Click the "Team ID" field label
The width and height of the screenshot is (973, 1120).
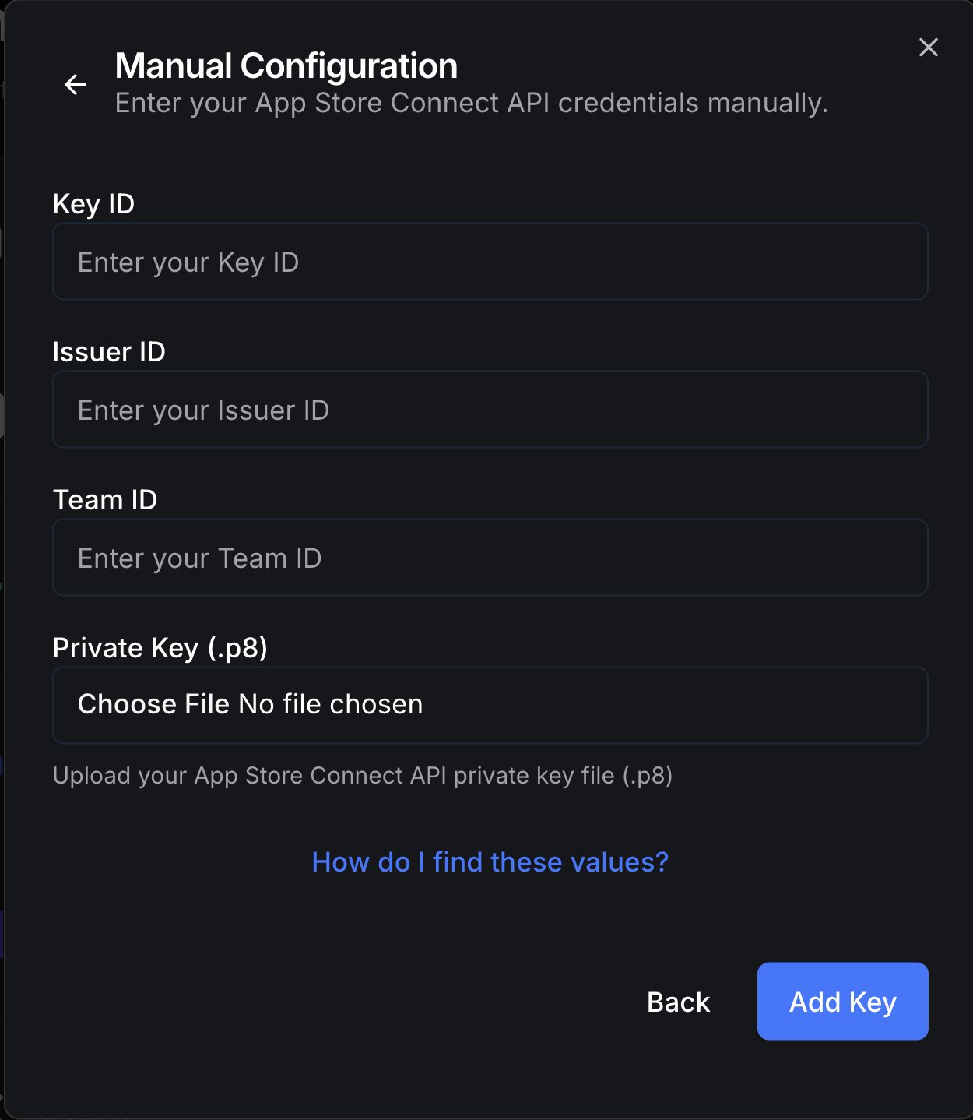coord(105,500)
